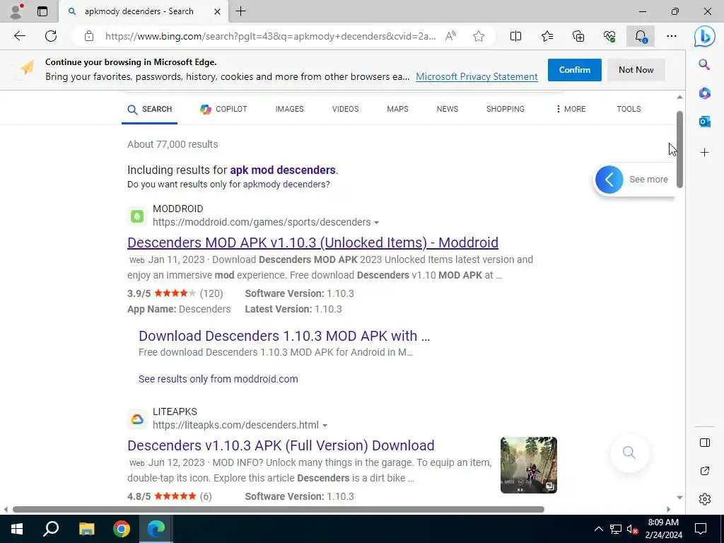The height and width of the screenshot is (543, 724).
Task: Open the sidebar search icon
Action: pyautogui.click(x=704, y=64)
